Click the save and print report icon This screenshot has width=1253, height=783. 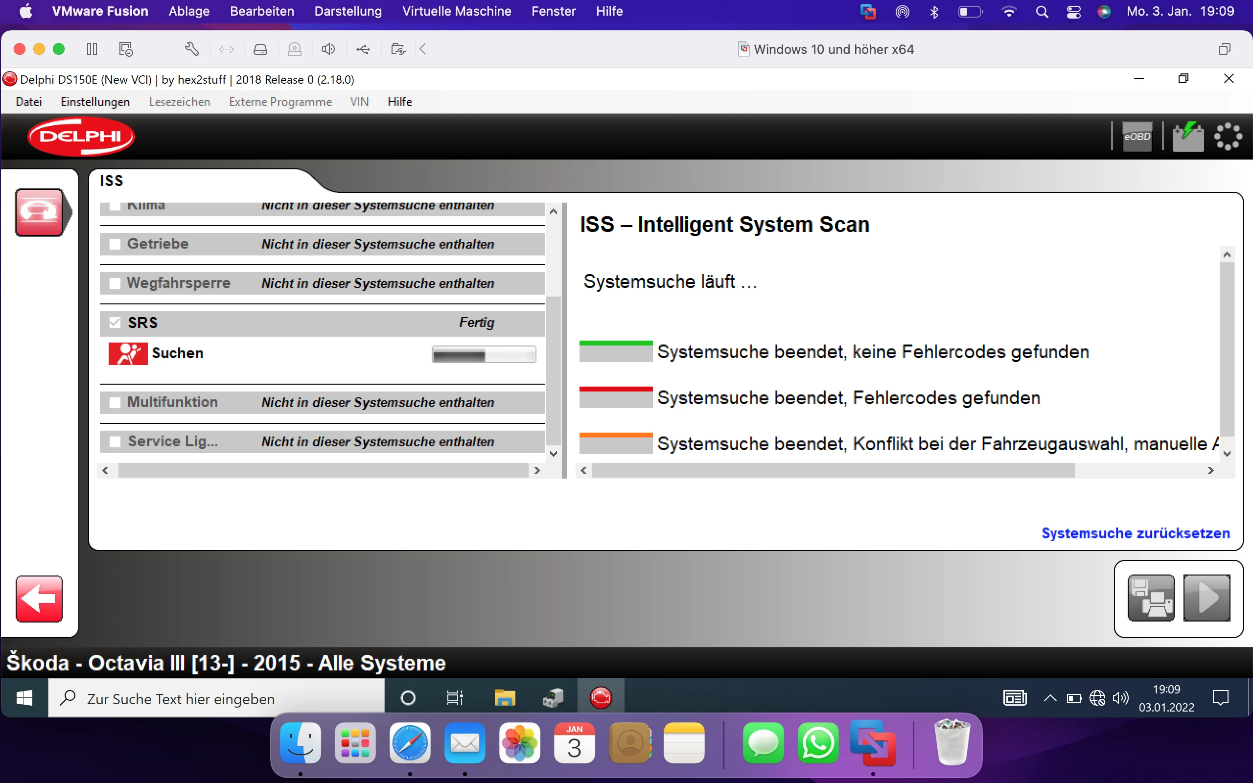coord(1151,598)
